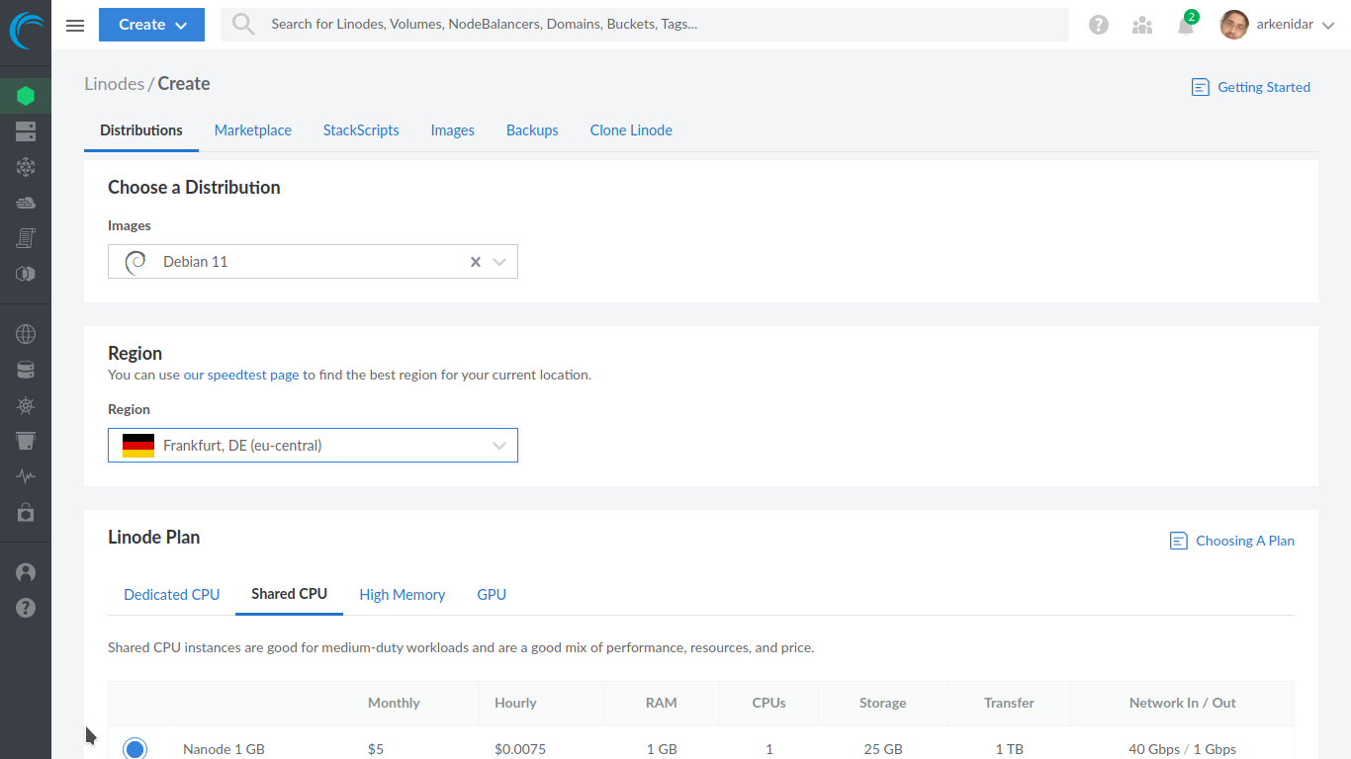Click the $0.0075 hourly price cell
The width and height of the screenshot is (1351, 759).
[520, 749]
